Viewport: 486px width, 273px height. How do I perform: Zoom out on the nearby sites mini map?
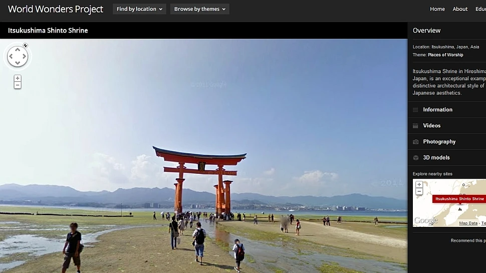click(x=419, y=191)
